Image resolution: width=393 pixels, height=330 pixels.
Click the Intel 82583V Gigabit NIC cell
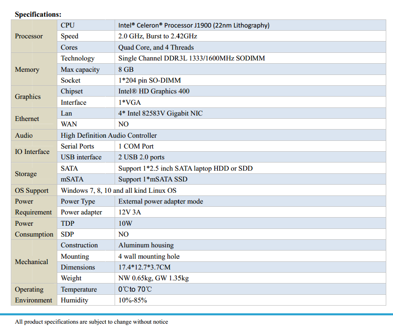(x=160, y=113)
